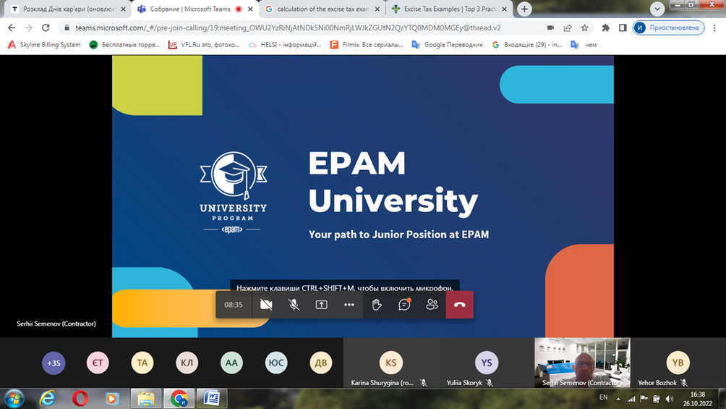Open Входящие (29) Gmail bookmark

[x=527, y=44]
